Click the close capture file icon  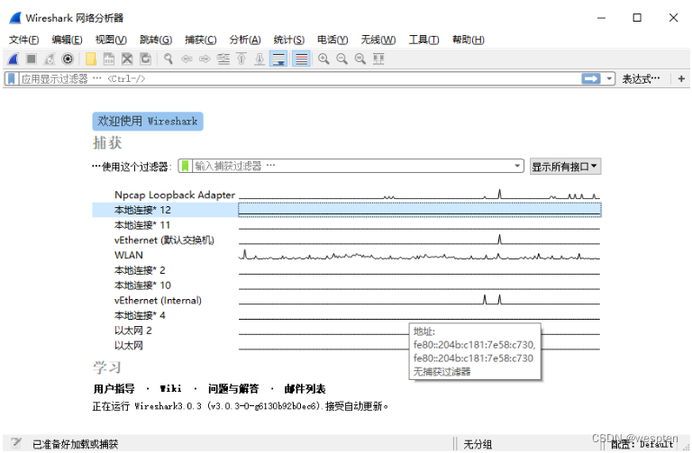(127, 59)
